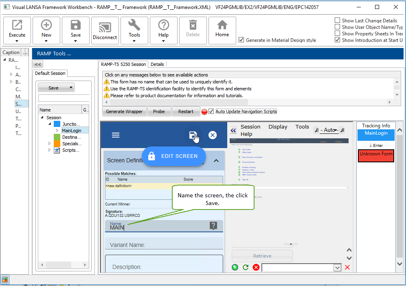Switch to the Details tab
Screen dimensions: 406x286
pos(157,64)
